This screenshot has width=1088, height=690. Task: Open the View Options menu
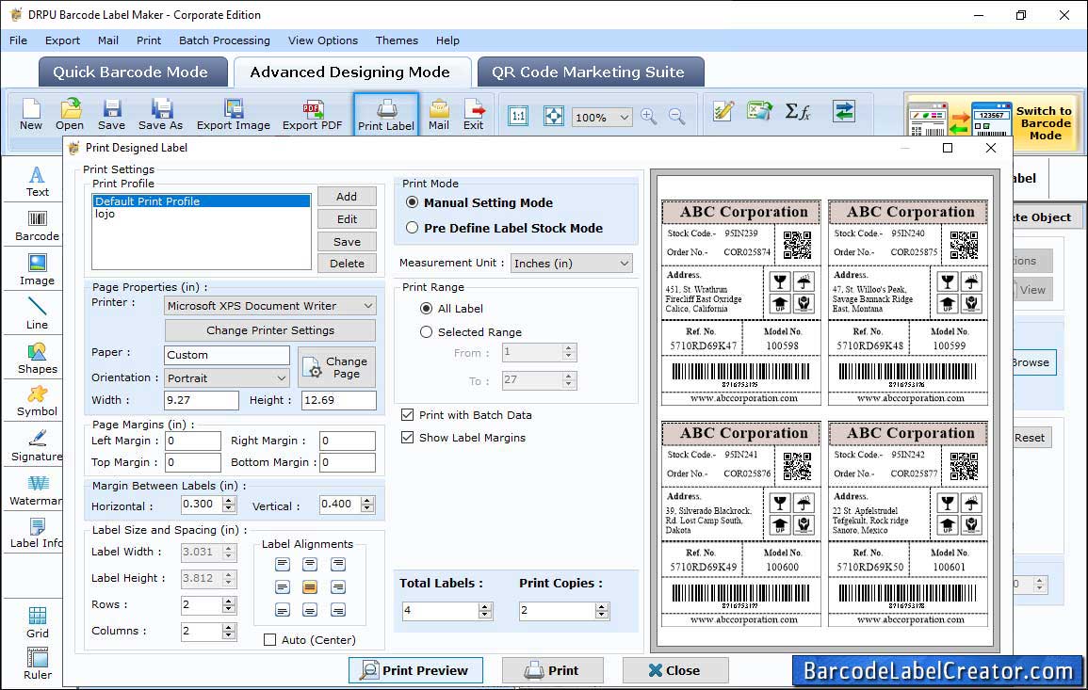[323, 40]
